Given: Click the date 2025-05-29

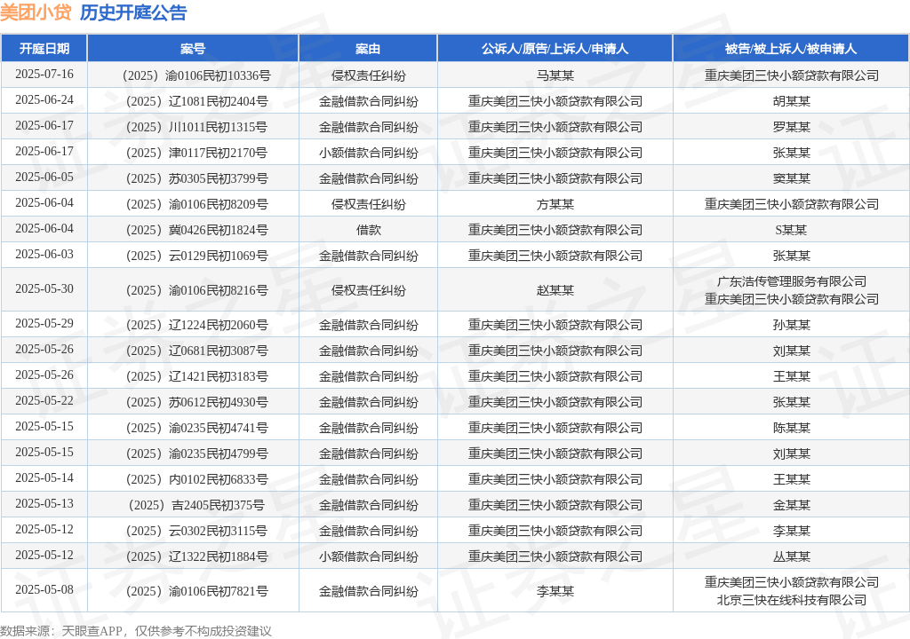Looking at the screenshot, I should (x=44, y=323).
